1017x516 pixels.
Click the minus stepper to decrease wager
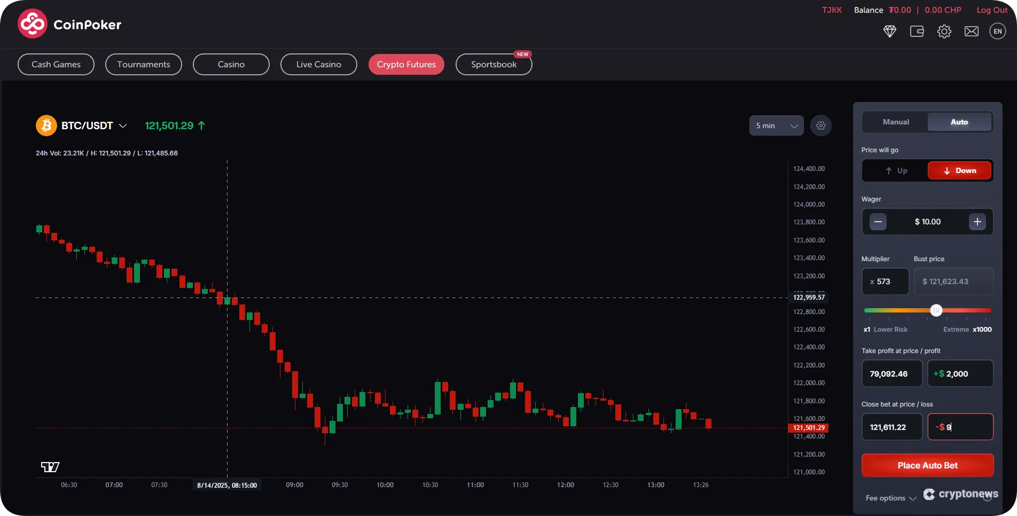pos(878,222)
